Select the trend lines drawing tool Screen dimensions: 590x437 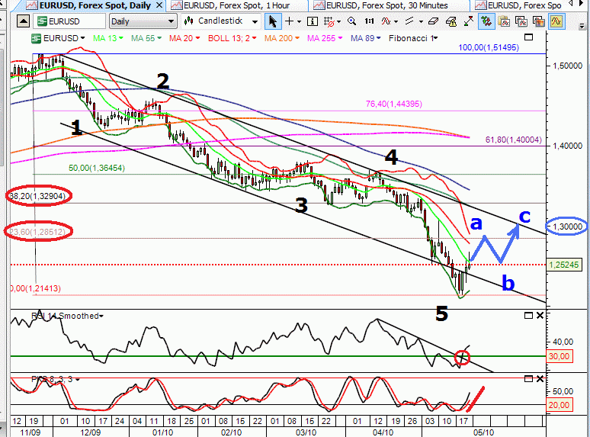click(x=409, y=21)
